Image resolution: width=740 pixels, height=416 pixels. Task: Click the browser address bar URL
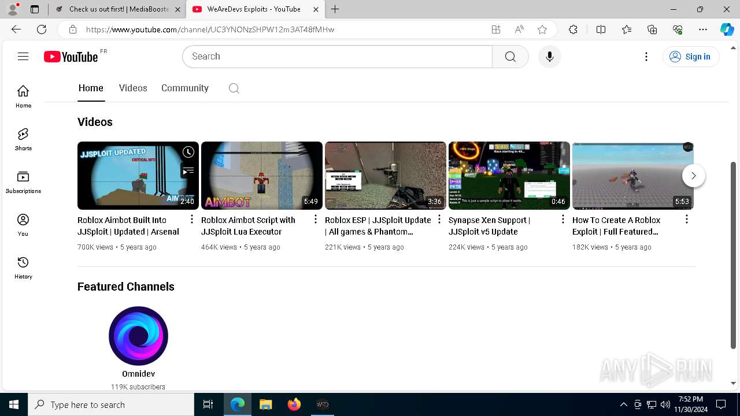(x=210, y=29)
